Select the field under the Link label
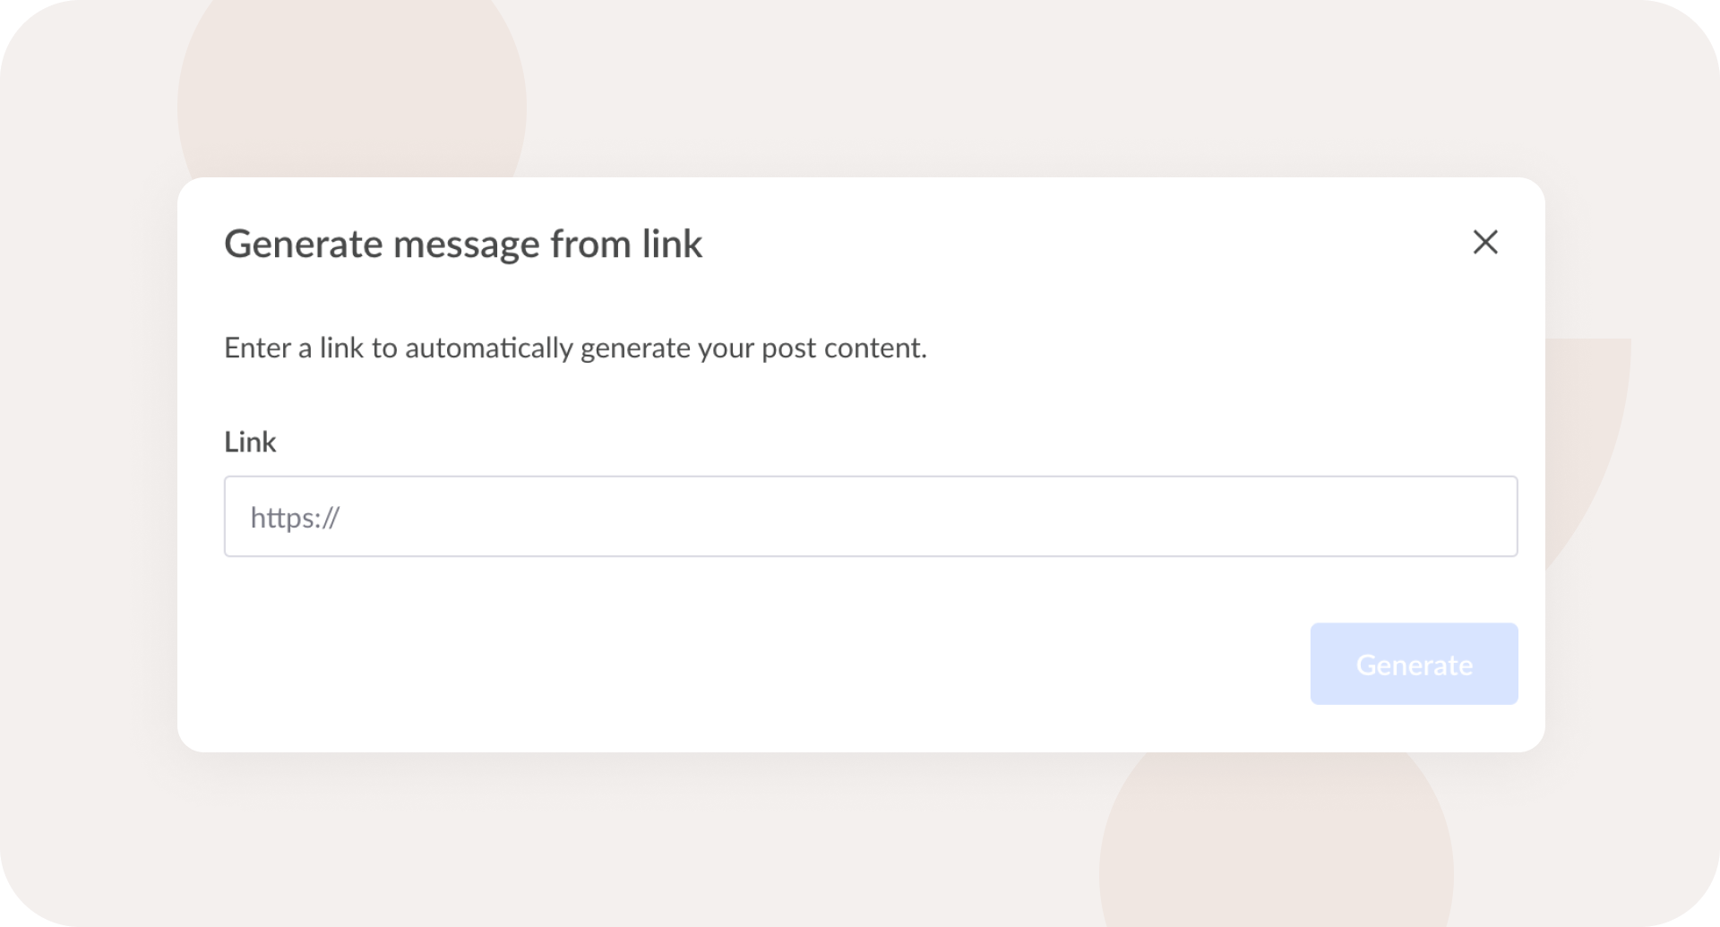Viewport: 1720px width, 927px height. (x=870, y=517)
